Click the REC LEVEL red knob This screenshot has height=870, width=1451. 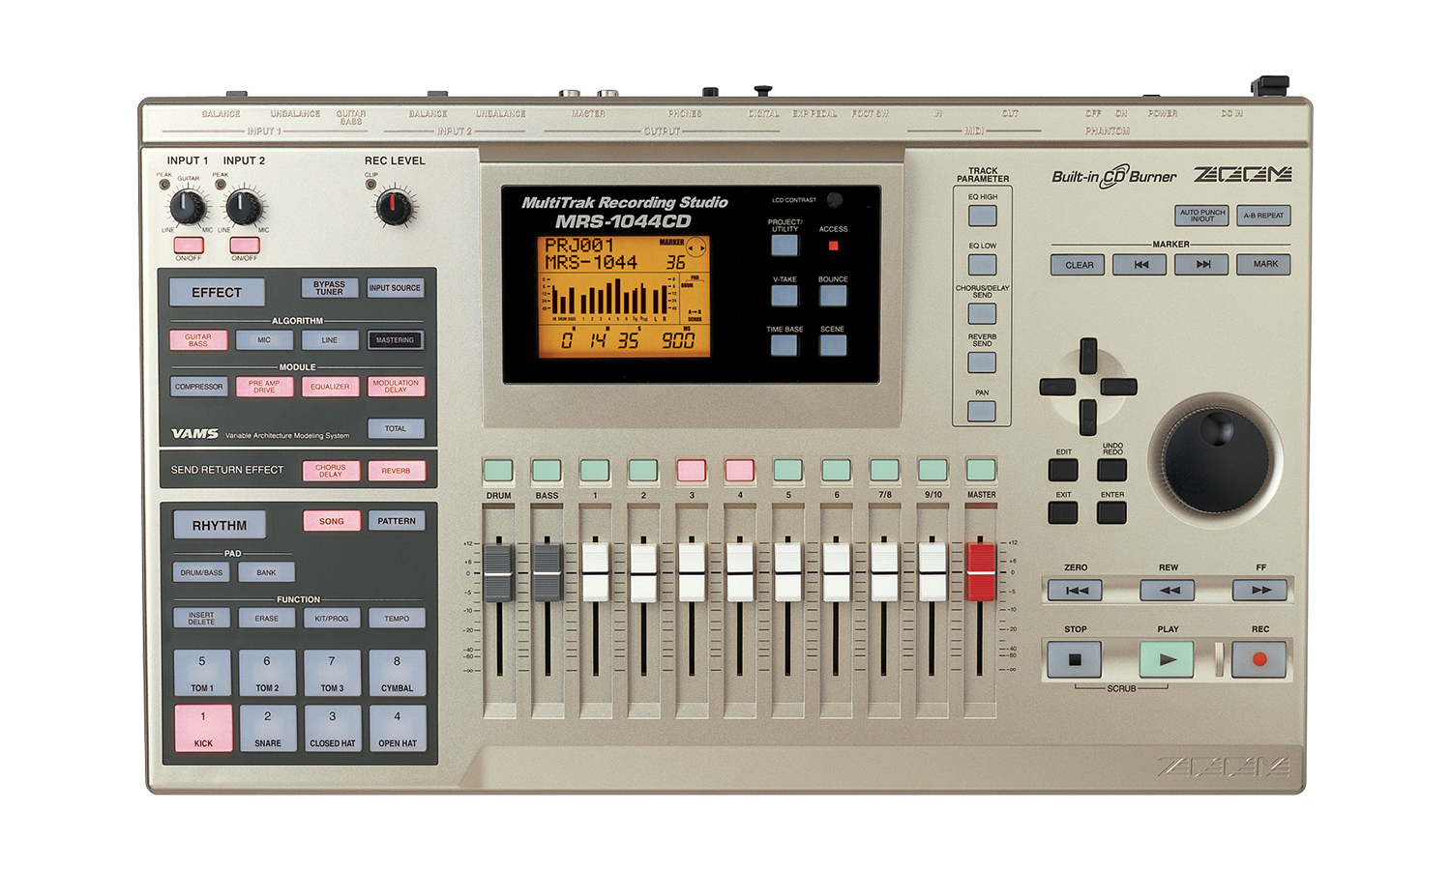(393, 207)
